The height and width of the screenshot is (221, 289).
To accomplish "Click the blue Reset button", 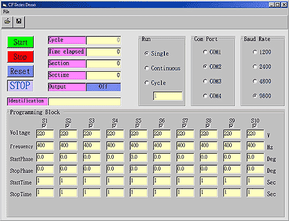I will click(20, 71).
